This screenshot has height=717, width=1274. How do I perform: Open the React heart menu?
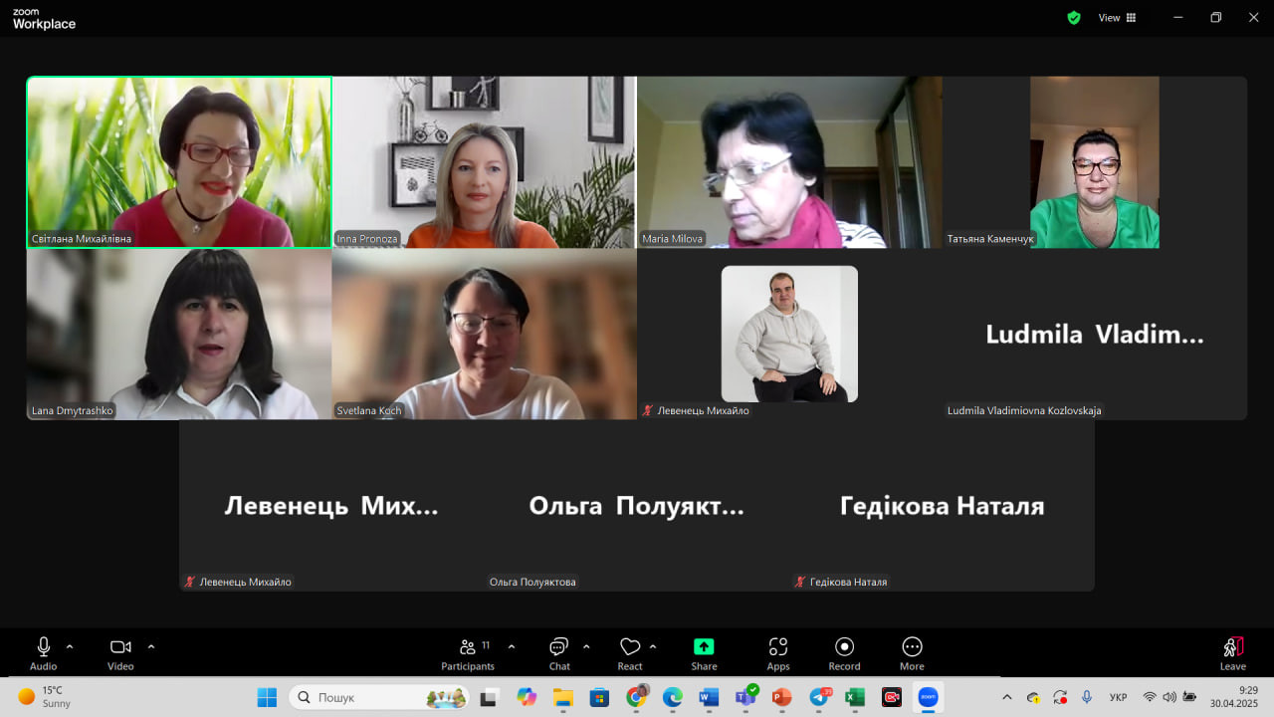coord(630,653)
